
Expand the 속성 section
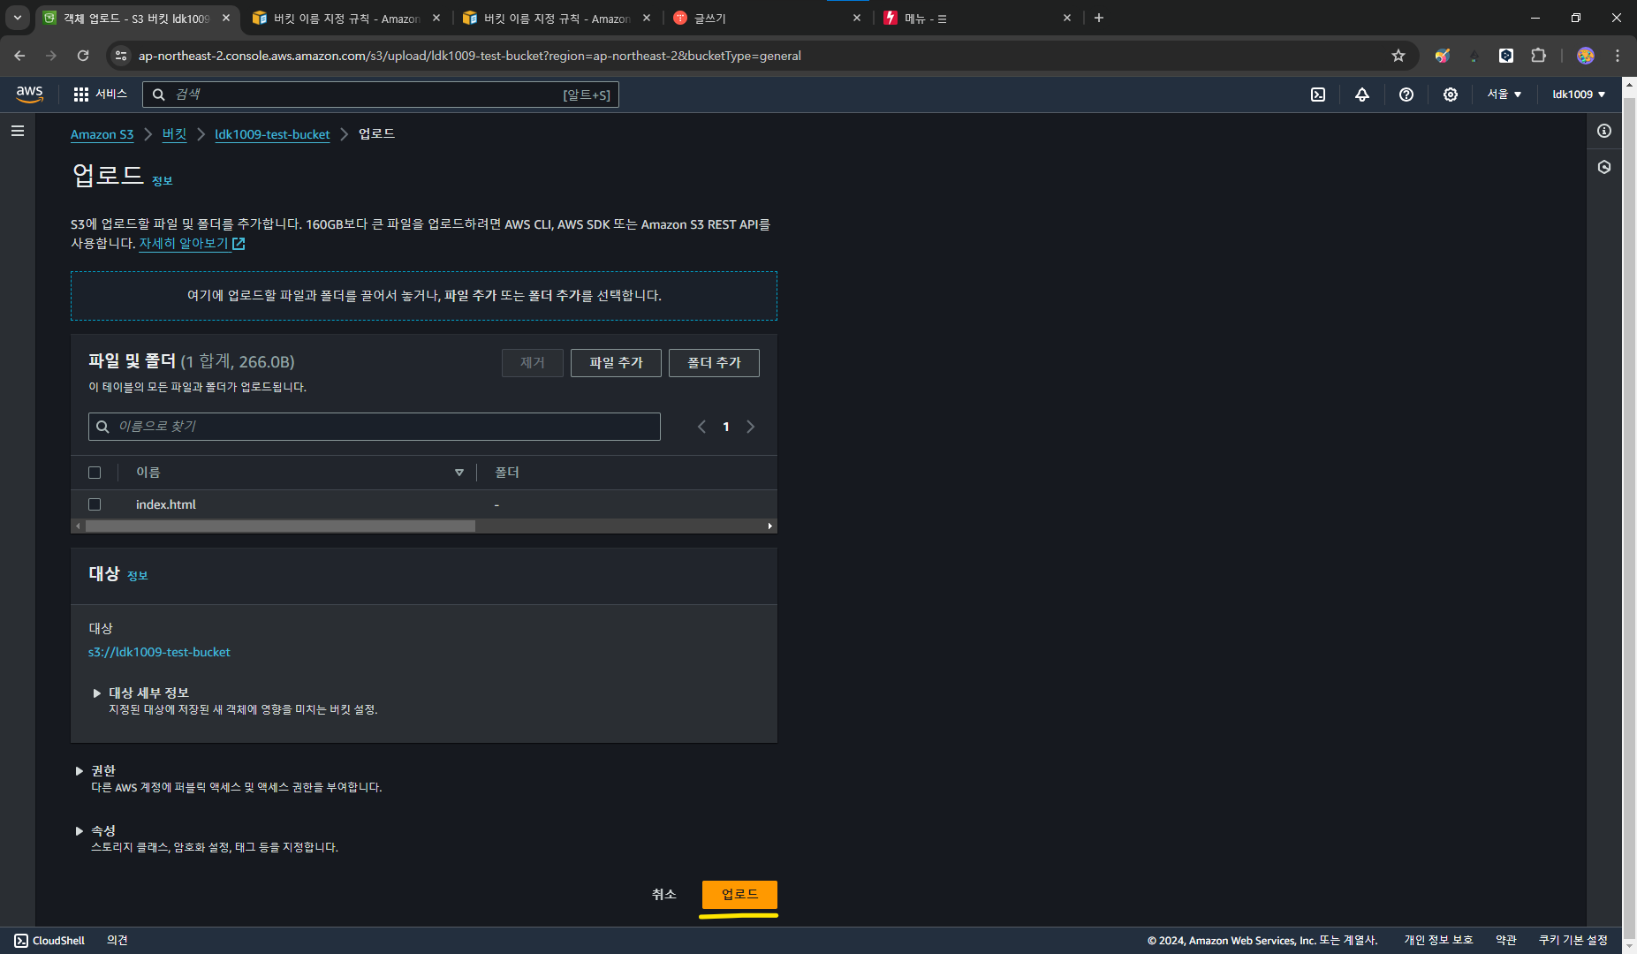point(80,831)
